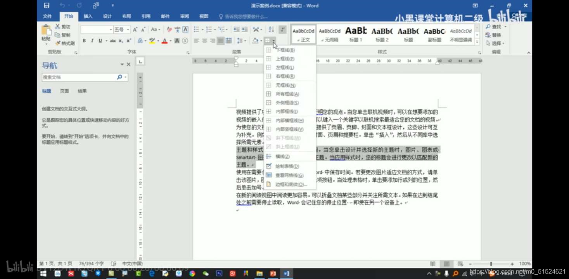This screenshot has width=569, height=279.
Task: Click the multilevel list icon
Action: tap(221, 29)
